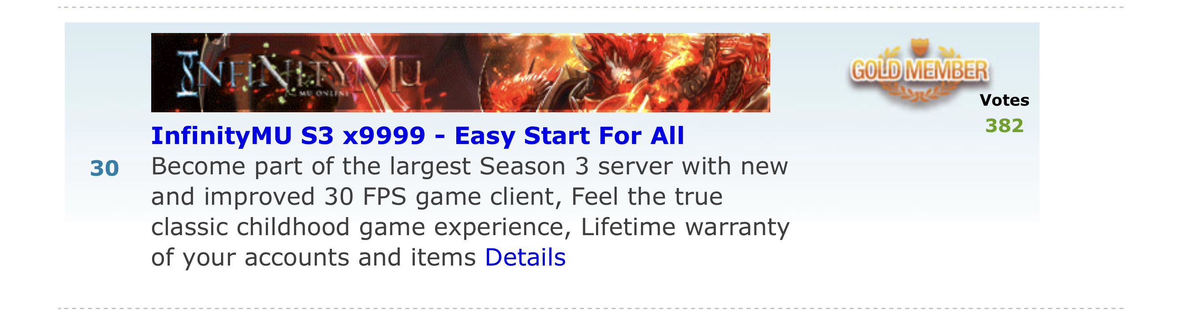Click the Details link

(x=525, y=257)
